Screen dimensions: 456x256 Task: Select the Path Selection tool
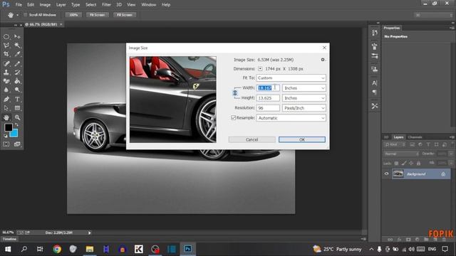point(6,108)
